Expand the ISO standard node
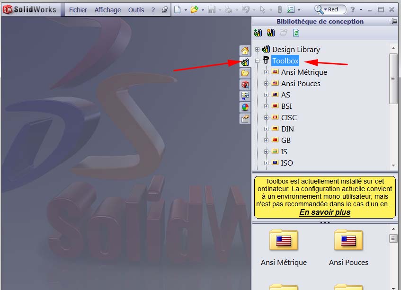The width and height of the screenshot is (401, 290). tap(266, 163)
